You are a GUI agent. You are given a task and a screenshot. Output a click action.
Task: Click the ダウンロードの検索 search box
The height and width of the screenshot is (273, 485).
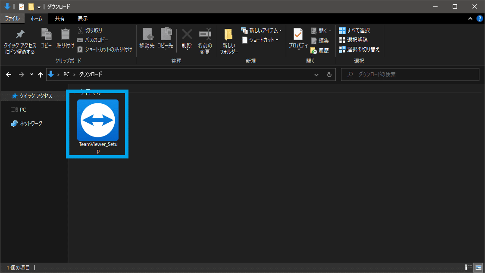(410, 74)
